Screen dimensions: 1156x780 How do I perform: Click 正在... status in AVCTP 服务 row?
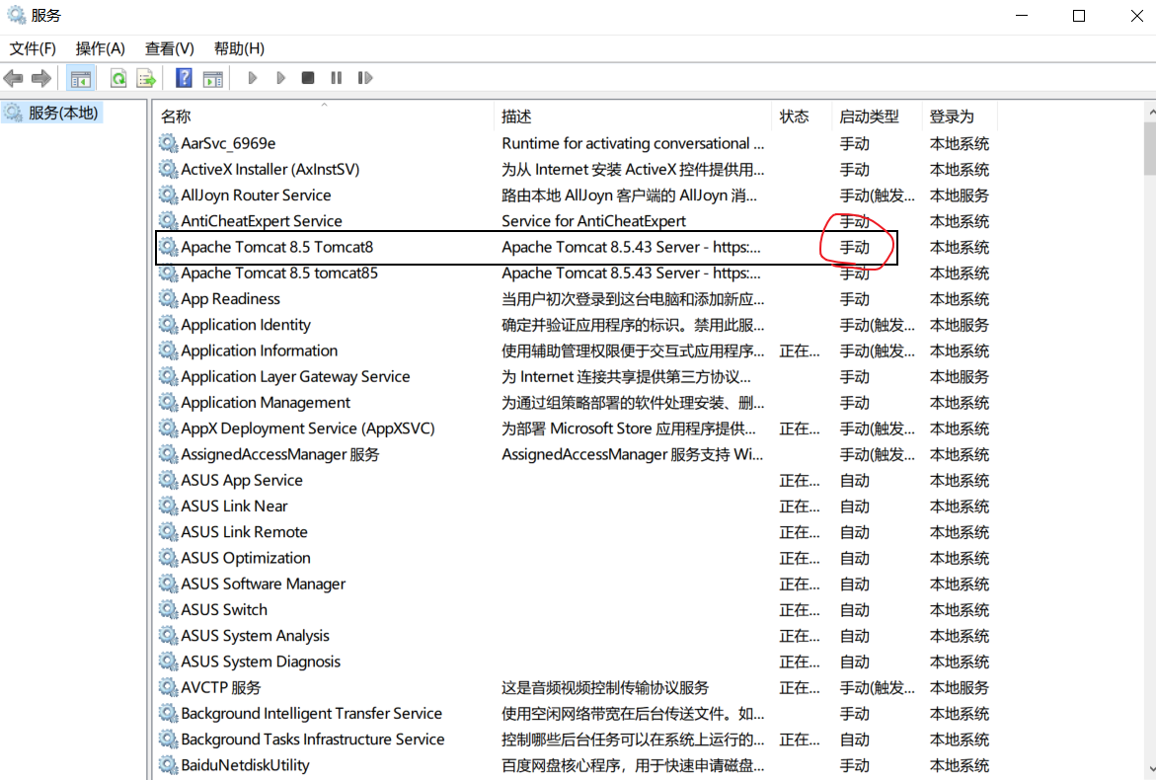click(x=800, y=687)
